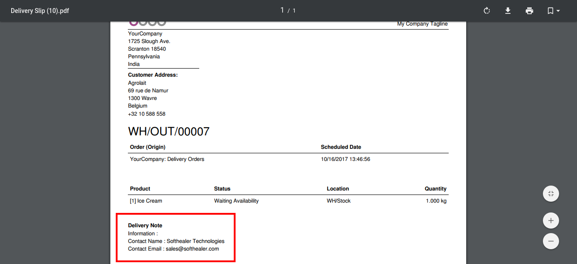
Task: Select the Belgium country line
Action: coord(138,106)
